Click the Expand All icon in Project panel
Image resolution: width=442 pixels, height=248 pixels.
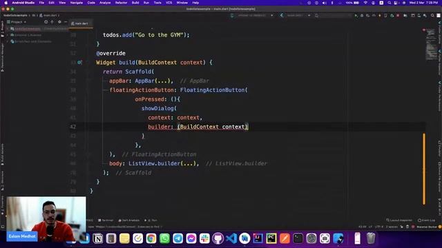(x=52, y=22)
